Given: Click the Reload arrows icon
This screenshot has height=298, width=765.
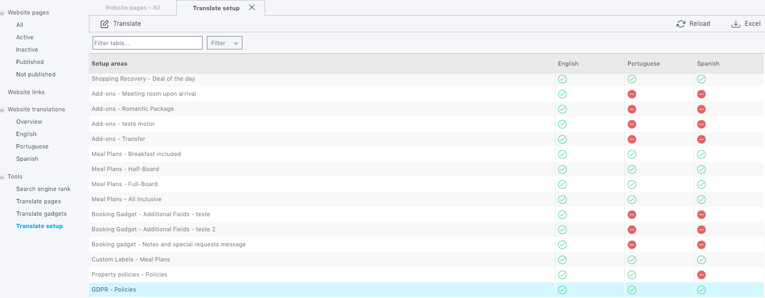Looking at the screenshot, I should click(681, 24).
